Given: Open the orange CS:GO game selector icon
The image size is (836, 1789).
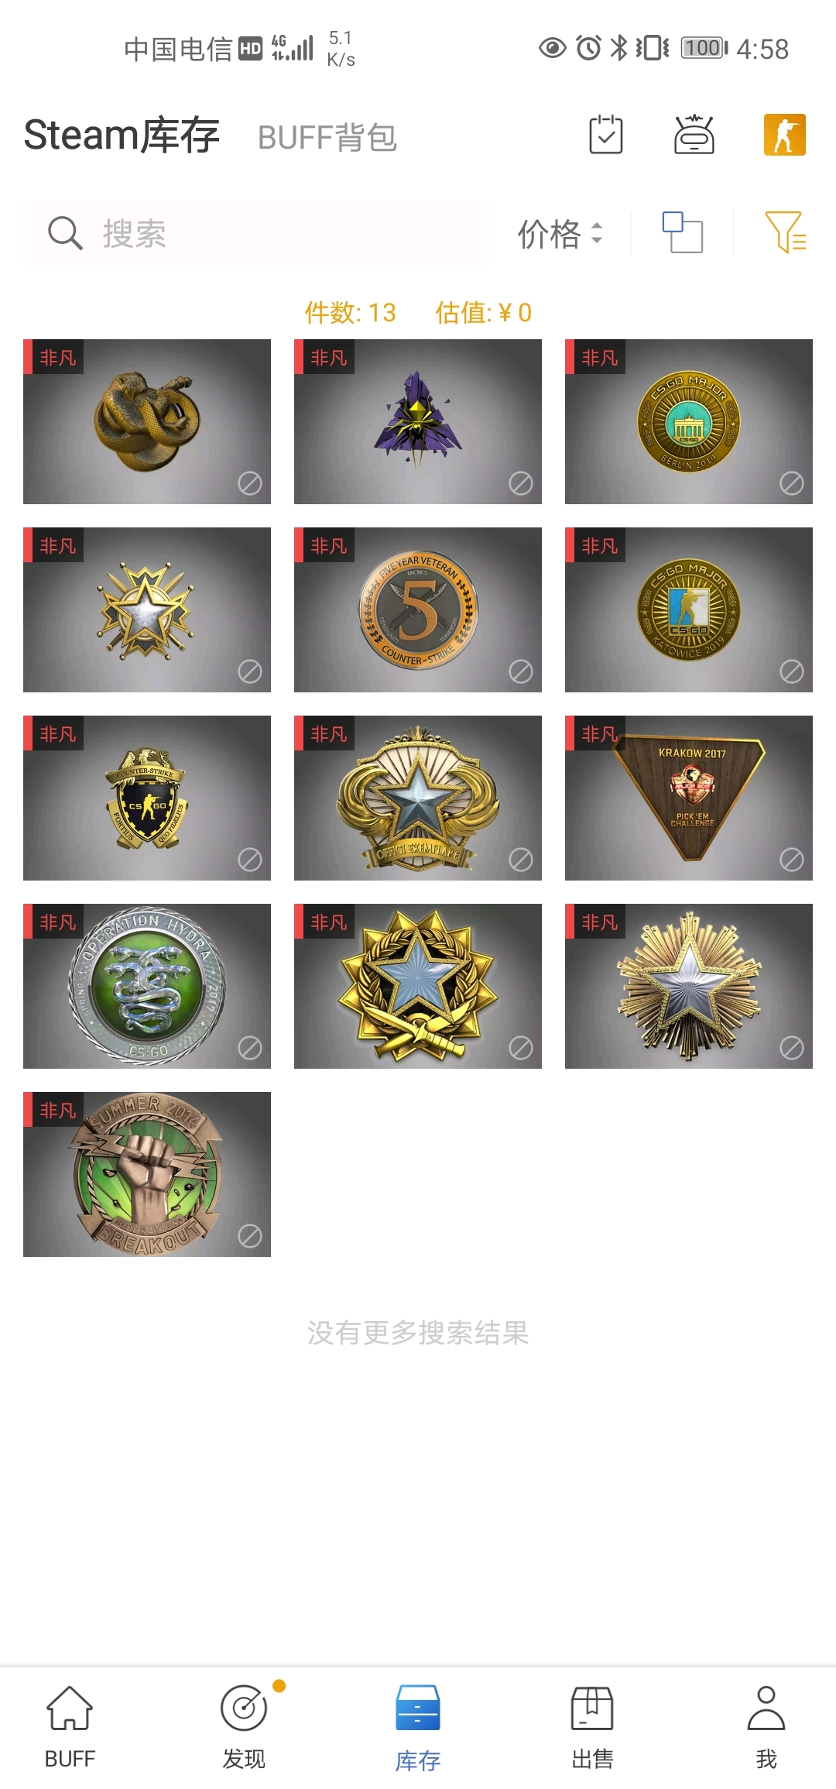Looking at the screenshot, I should pos(784,135).
